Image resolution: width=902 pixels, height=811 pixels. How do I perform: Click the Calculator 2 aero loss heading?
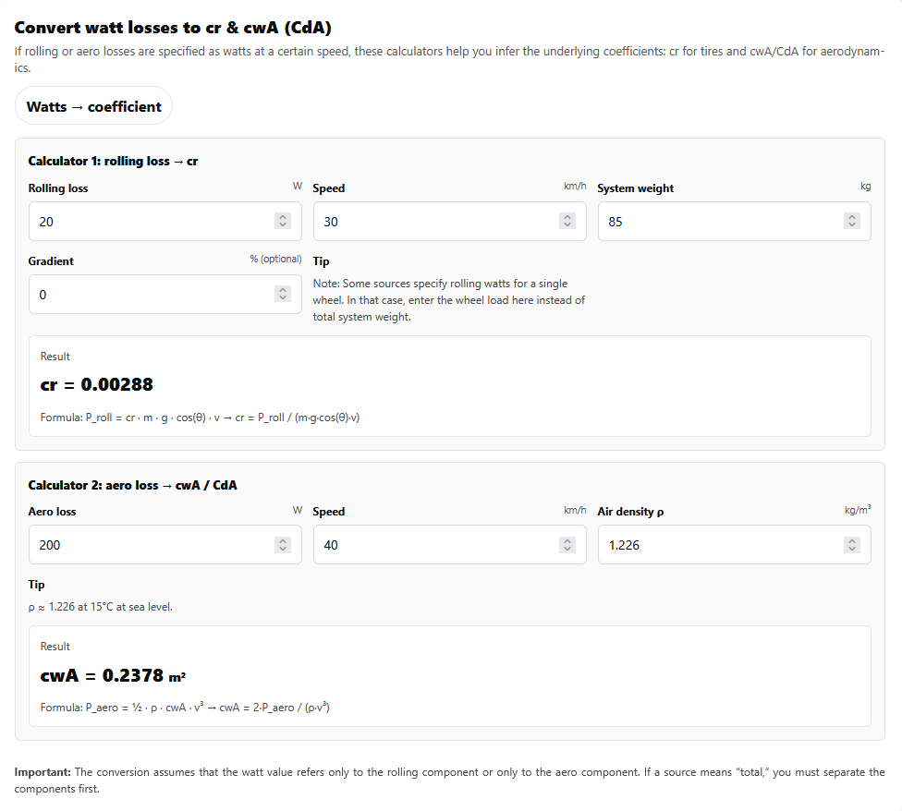point(132,485)
